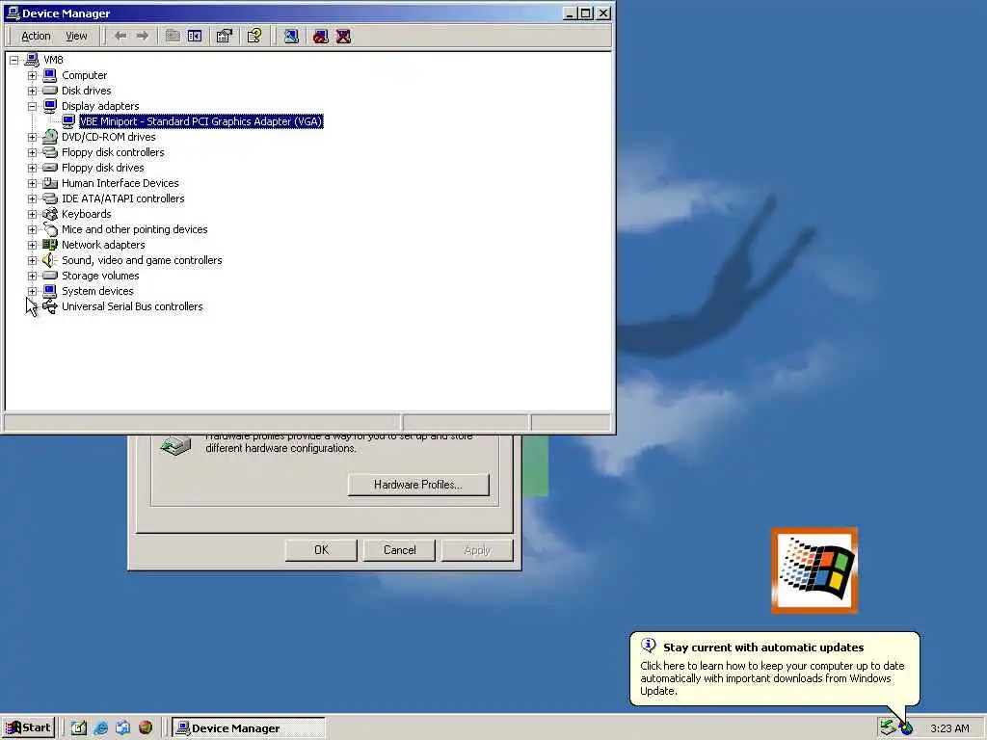Click the network connection tray icon
The height and width of the screenshot is (740, 987).
pyautogui.click(x=888, y=727)
